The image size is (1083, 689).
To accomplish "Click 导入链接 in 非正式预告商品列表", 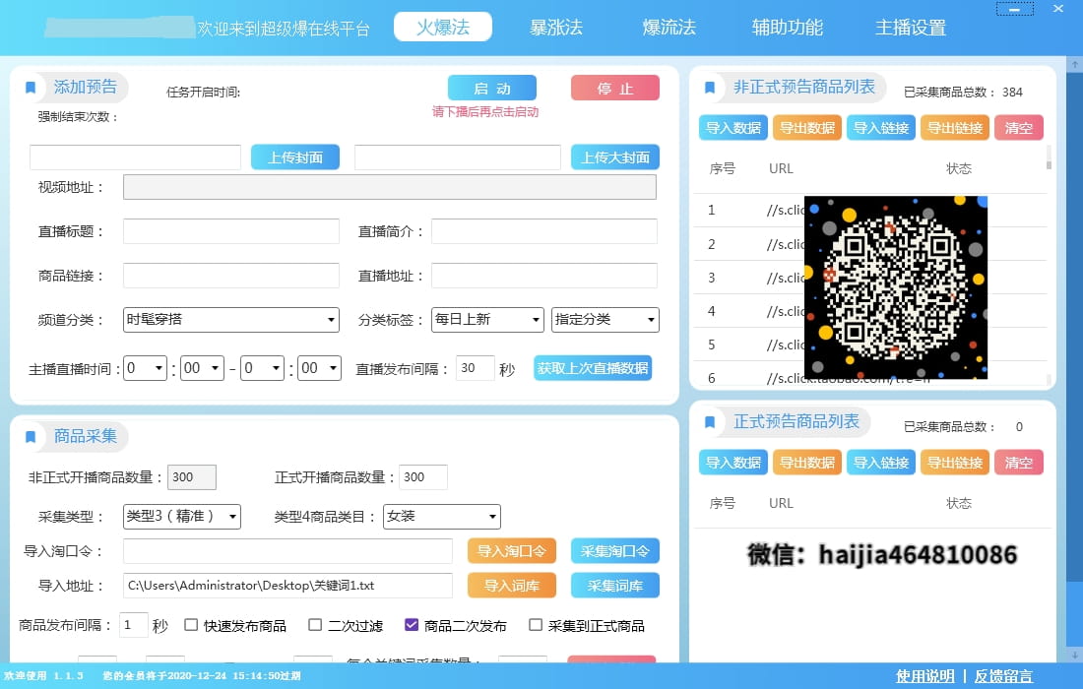I will pos(880,128).
